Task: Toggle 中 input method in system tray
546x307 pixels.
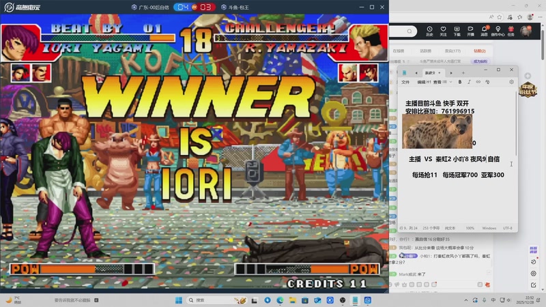Action: click(493, 300)
